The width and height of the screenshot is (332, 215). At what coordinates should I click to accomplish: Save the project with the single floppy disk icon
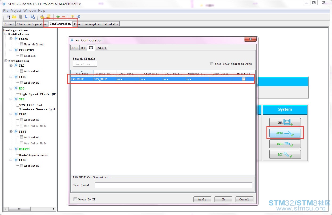27,17
